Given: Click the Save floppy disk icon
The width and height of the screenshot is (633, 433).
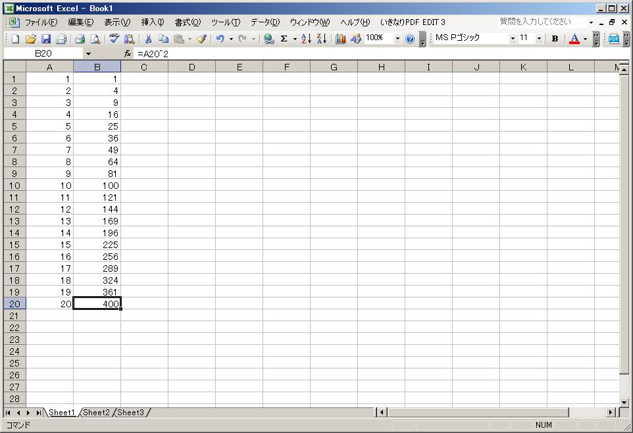Looking at the screenshot, I should 46,39.
